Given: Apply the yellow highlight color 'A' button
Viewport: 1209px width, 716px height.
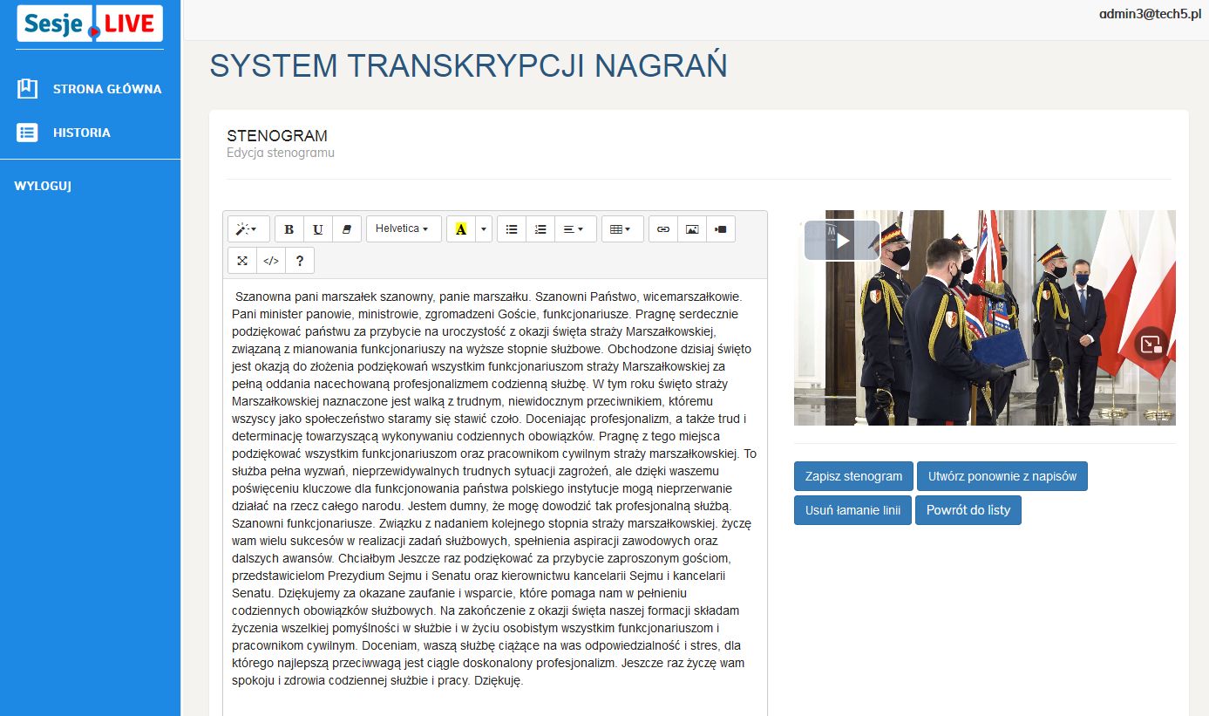Looking at the screenshot, I should 461,229.
